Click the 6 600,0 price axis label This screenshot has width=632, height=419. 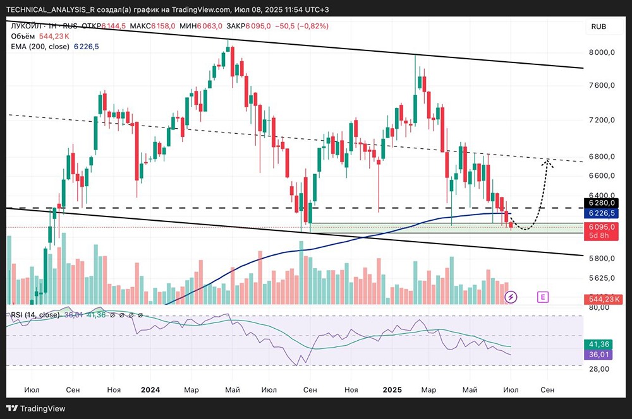602,175
